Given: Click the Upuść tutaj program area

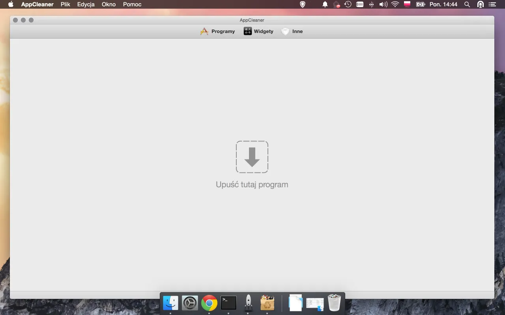Looking at the screenshot, I should 252,184.
